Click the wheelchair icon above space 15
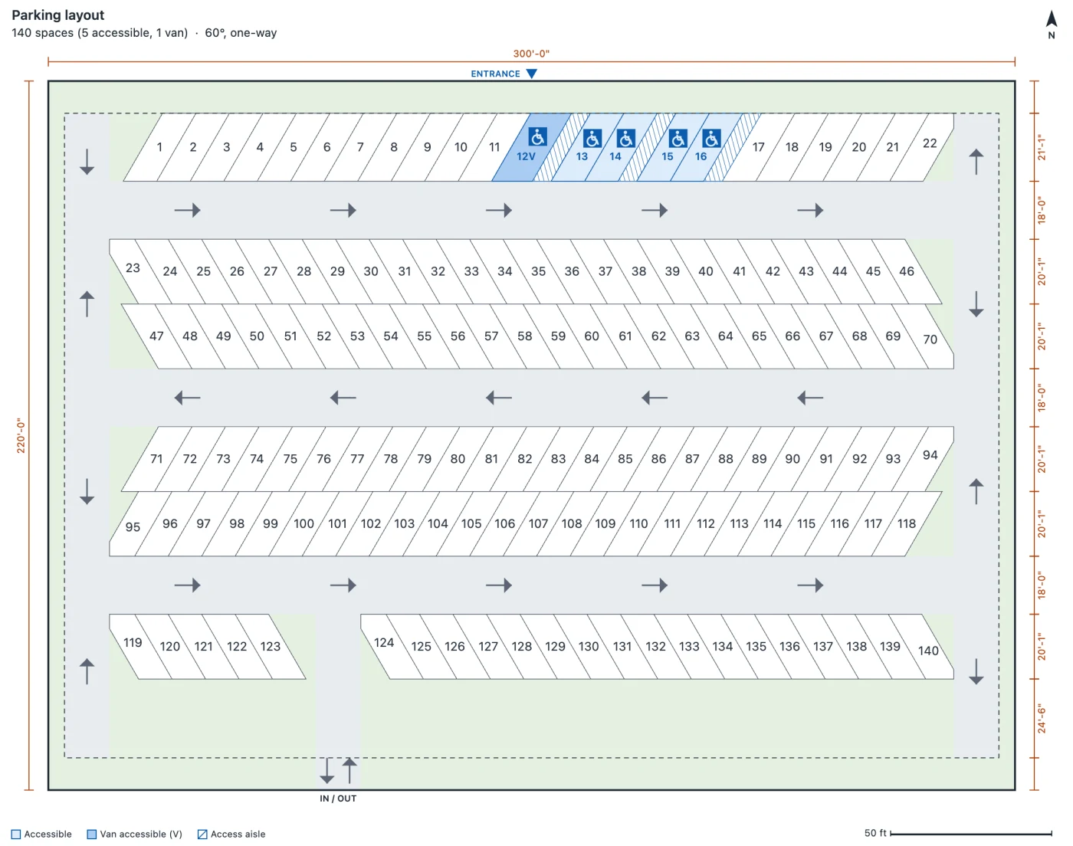Screen dimensions: 1073x846 point(678,138)
